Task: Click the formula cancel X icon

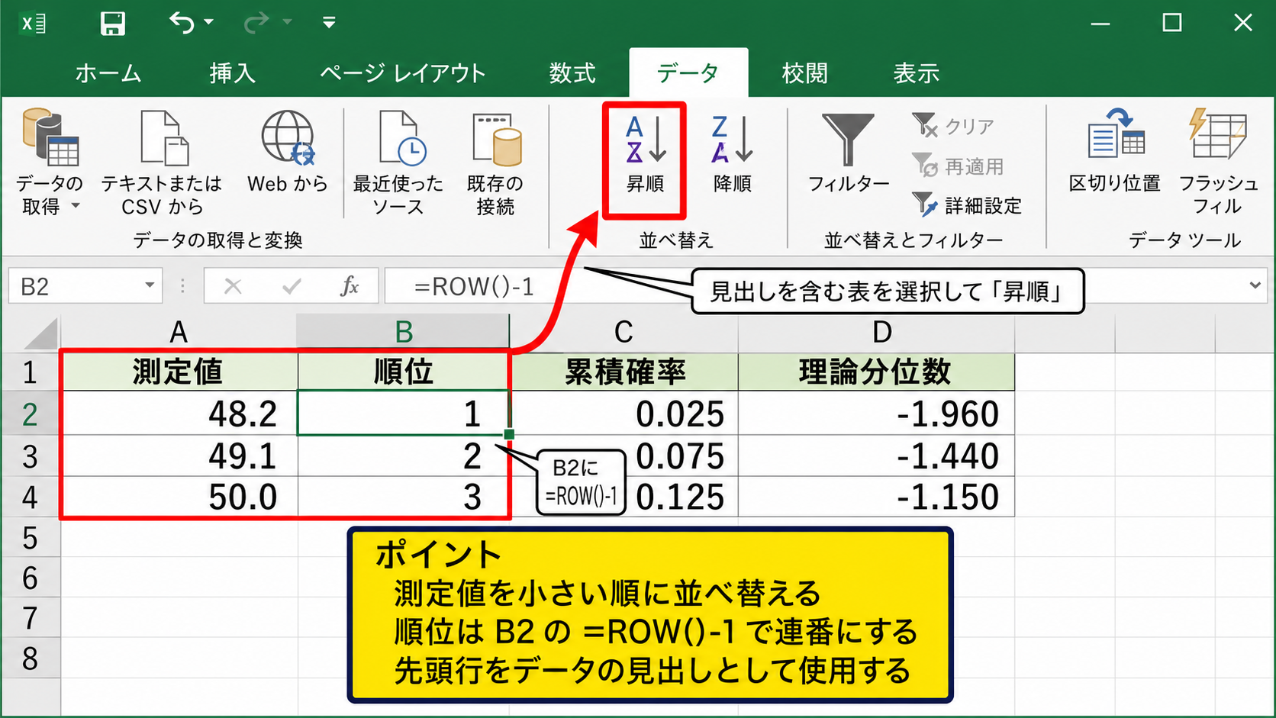Action: pos(233,287)
